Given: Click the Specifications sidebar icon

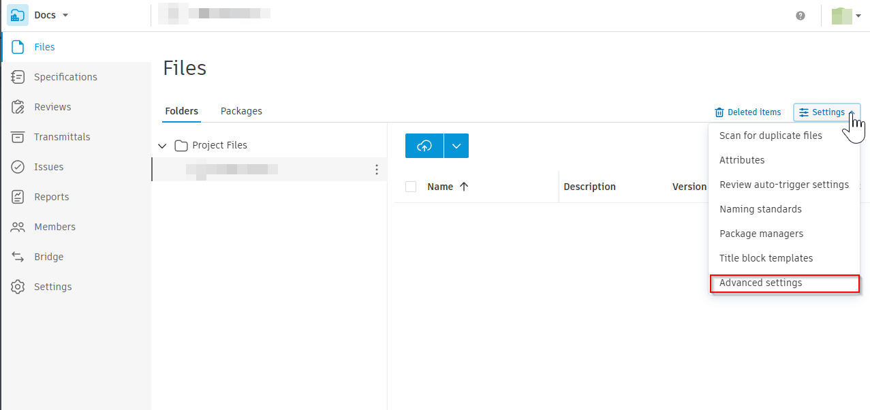Looking at the screenshot, I should tap(18, 77).
